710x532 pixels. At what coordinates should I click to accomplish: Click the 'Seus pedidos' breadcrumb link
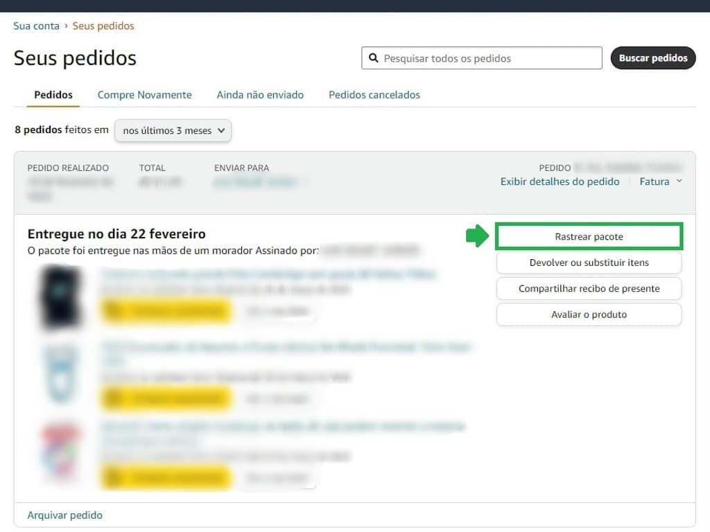tap(103, 26)
